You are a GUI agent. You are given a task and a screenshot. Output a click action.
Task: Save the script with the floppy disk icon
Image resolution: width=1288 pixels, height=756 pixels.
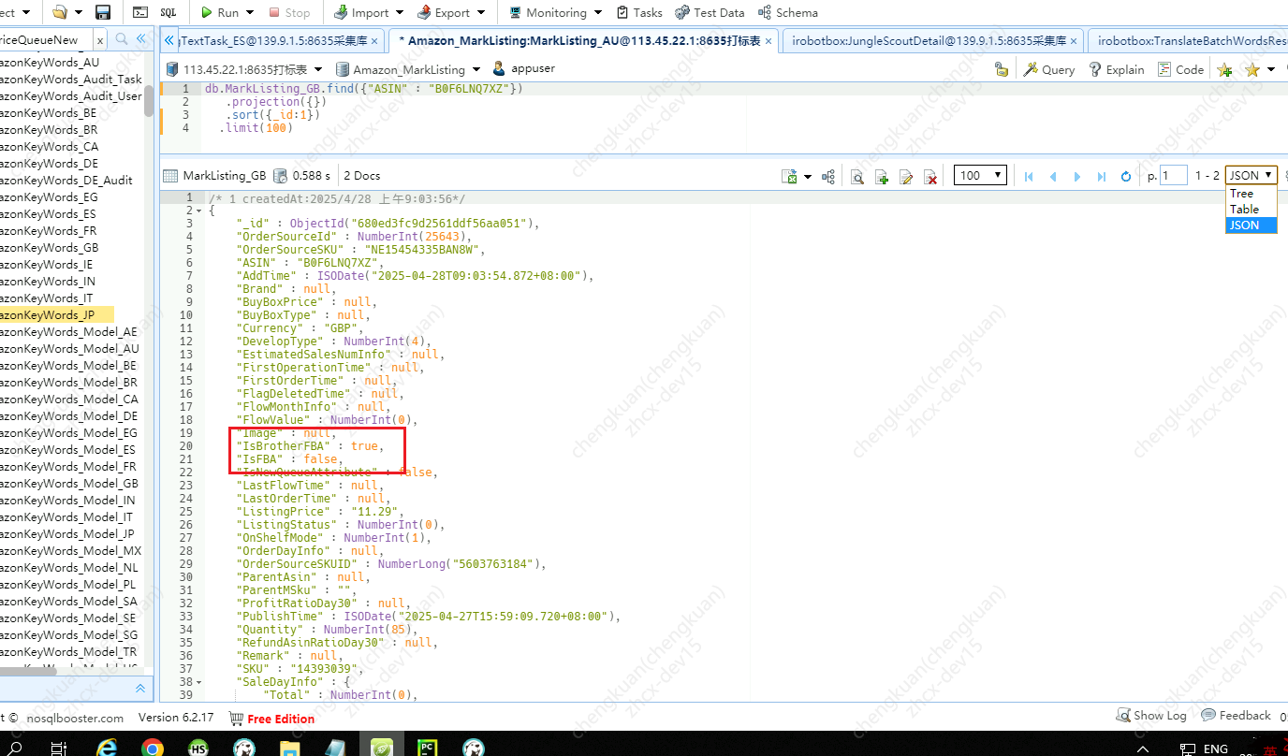pos(103,12)
